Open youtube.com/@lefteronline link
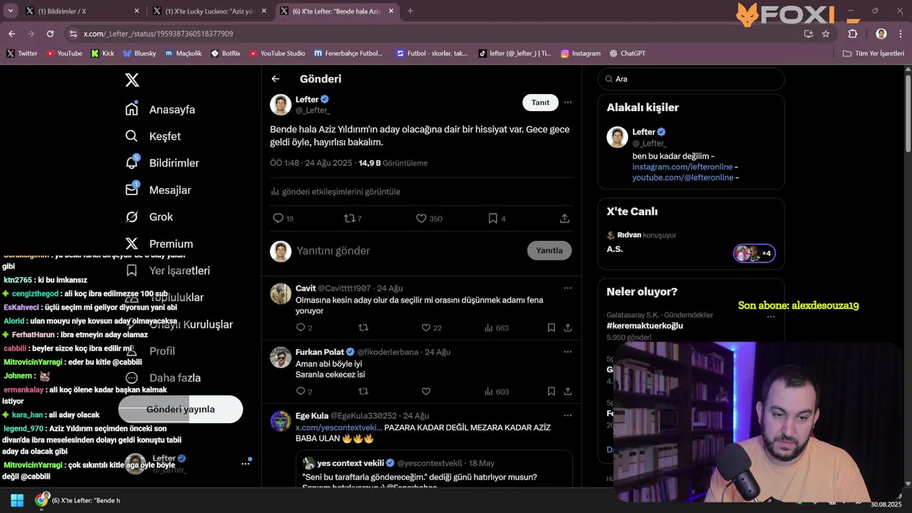This screenshot has height=513, width=912. click(x=683, y=177)
